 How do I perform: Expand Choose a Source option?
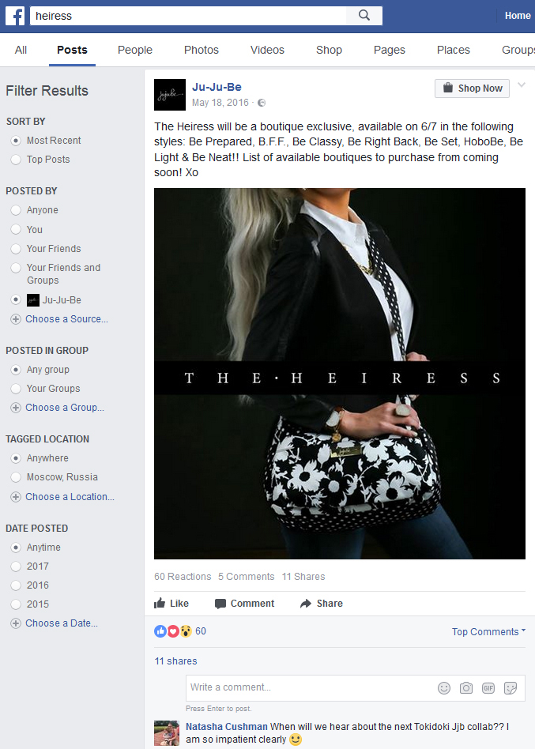tap(60, 319)
